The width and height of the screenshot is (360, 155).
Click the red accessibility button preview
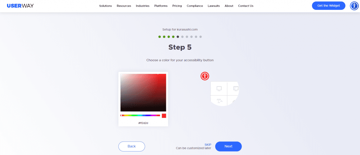[205, 76]
